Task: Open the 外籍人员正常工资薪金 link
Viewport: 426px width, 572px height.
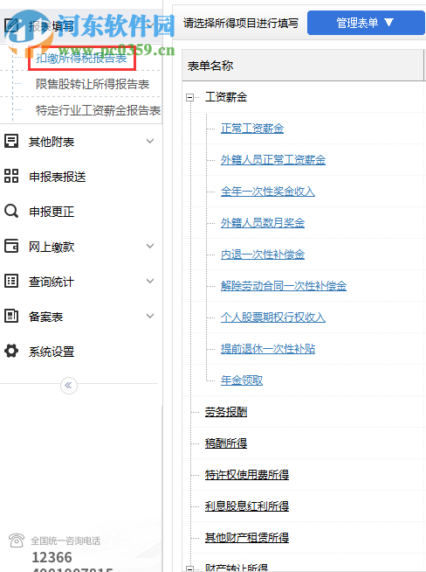Action: coord(273,160)
